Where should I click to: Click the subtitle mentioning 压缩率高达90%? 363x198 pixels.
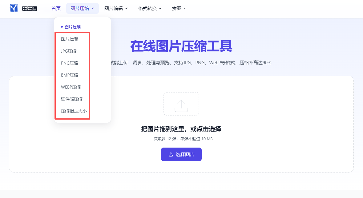pyautogui.click(x=191, y=63)
